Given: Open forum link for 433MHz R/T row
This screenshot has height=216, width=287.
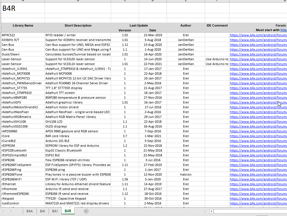Looking at the screenshot, I should (x=258, y=40).
